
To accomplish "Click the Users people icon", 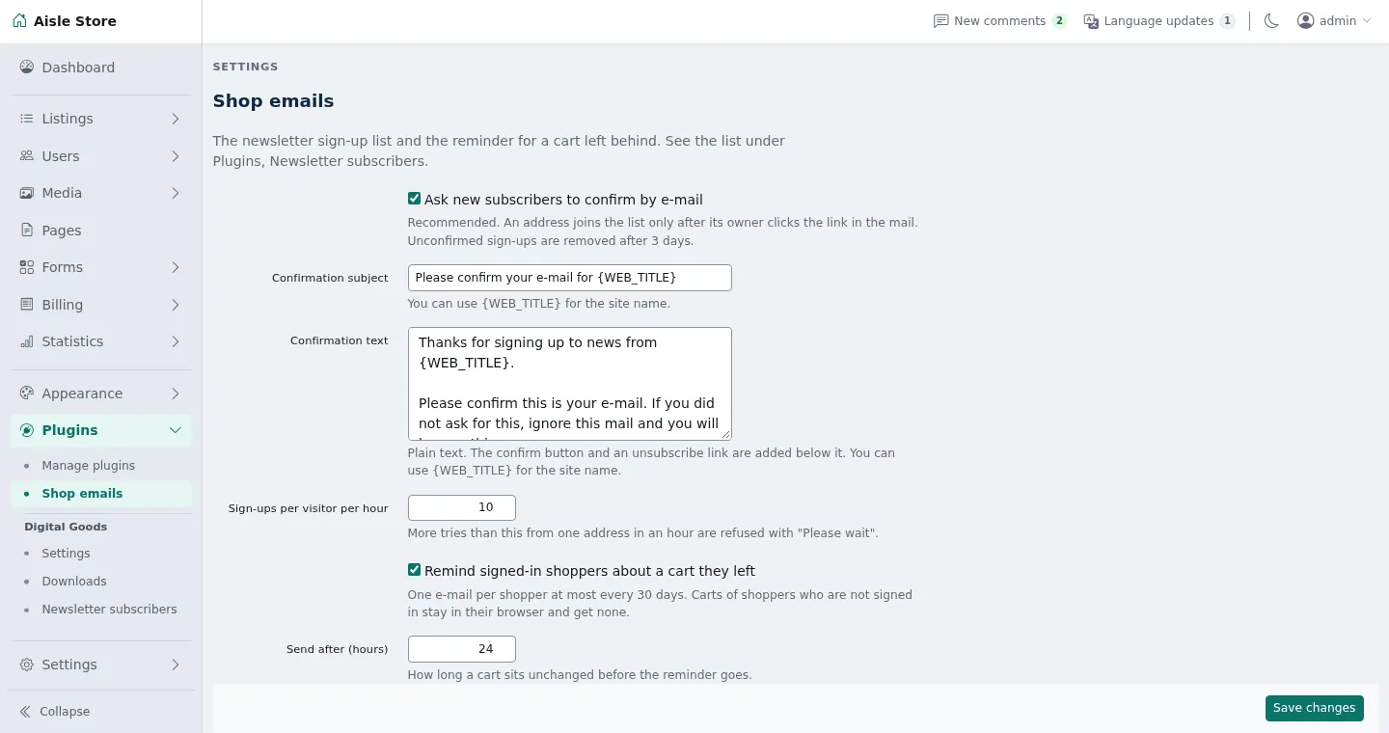I will [27, 156].
